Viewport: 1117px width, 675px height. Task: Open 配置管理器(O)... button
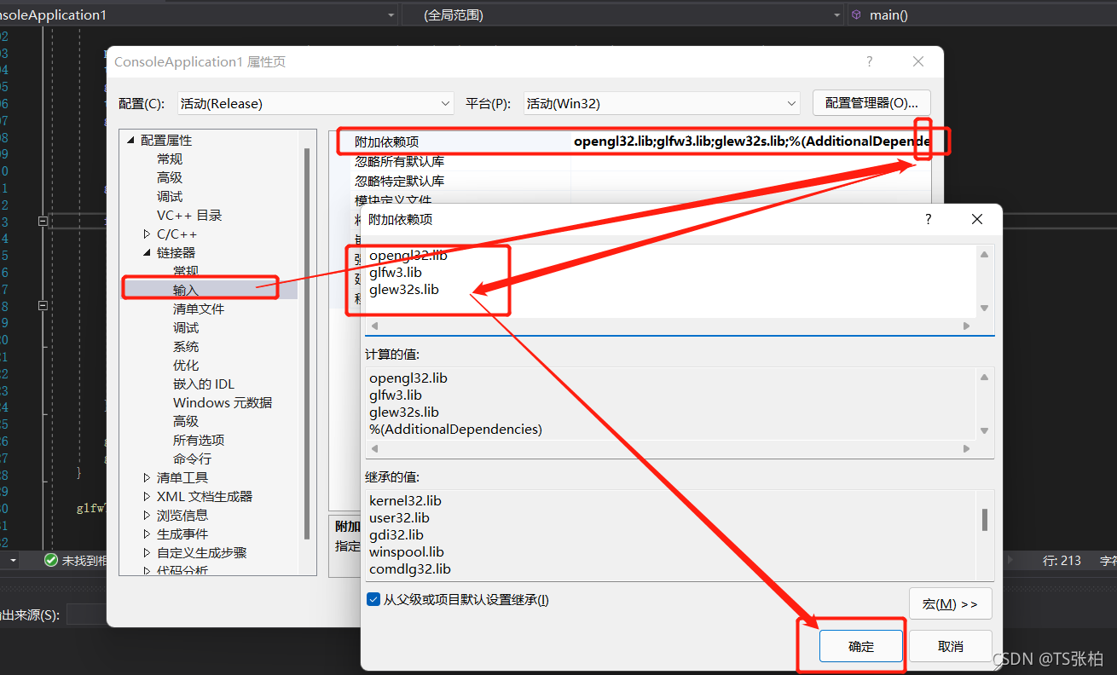(871, 103)
